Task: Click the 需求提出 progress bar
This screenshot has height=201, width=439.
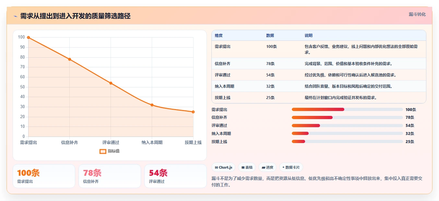Action: 347,109
